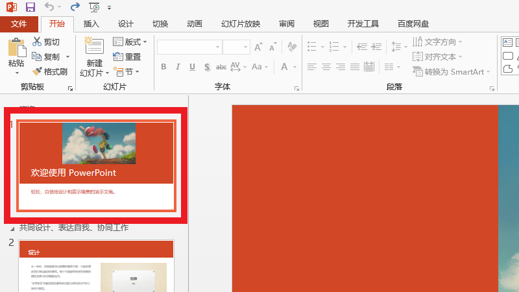
Task: Click the File (文件) button
Action: [19, 24]
